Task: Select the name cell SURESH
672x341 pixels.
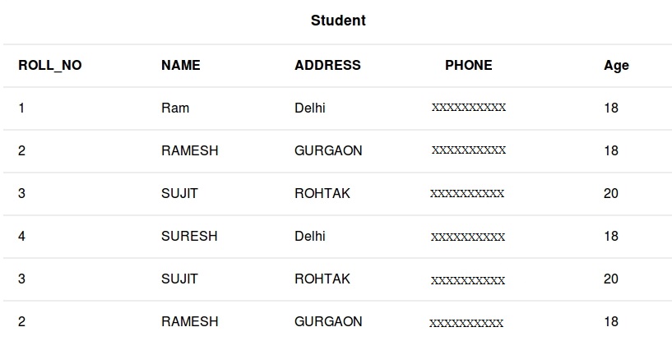Action: point(189,237)
